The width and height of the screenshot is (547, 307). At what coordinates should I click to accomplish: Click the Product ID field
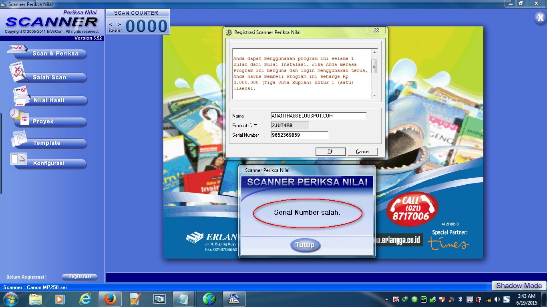tap(290, 126)
